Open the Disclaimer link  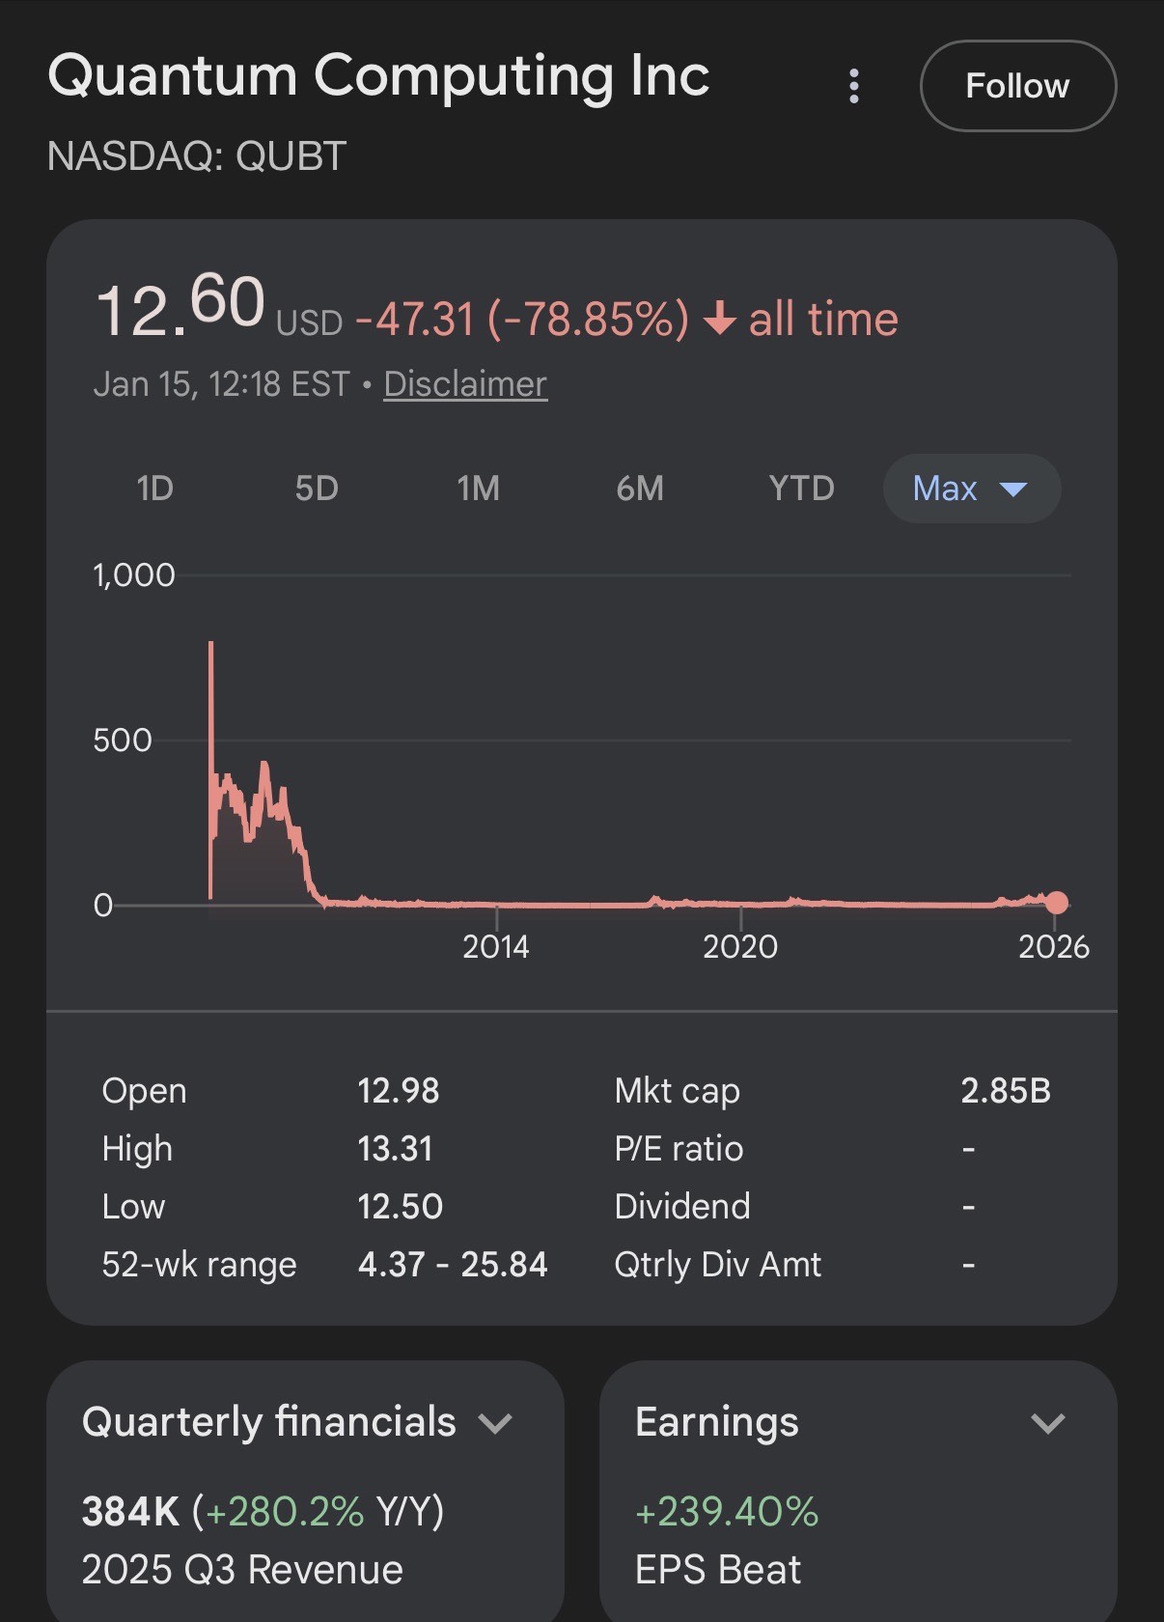(x=465, y=384)
